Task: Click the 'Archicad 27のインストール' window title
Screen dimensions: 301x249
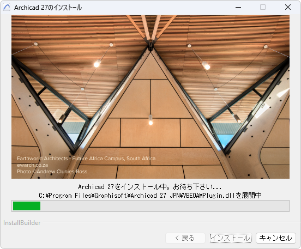Action: [48, 8]
